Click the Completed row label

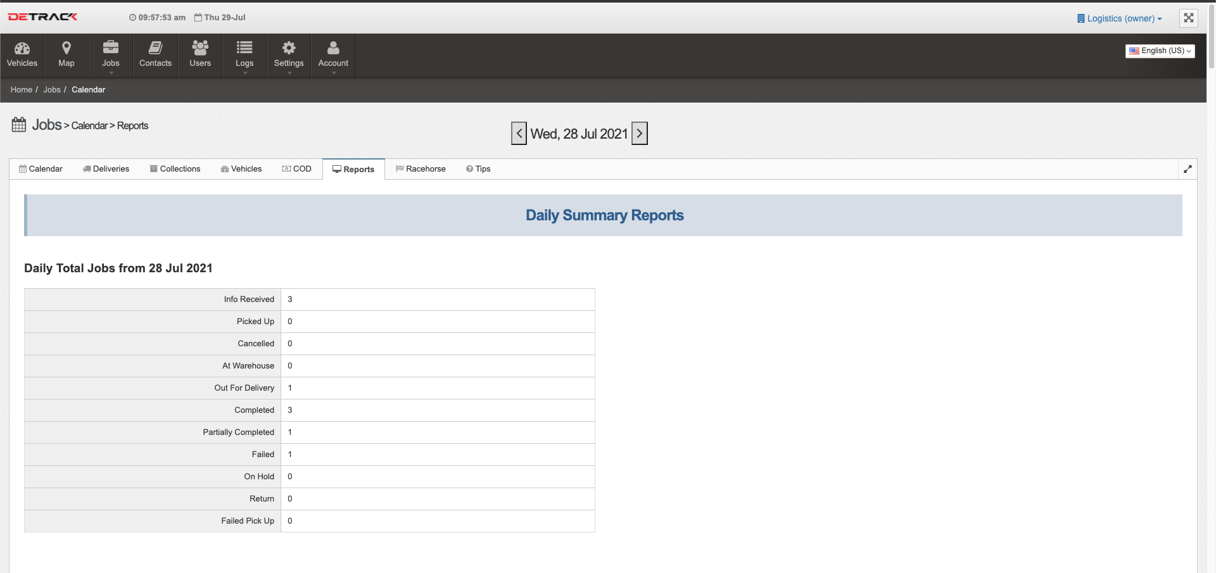(254, 410)
